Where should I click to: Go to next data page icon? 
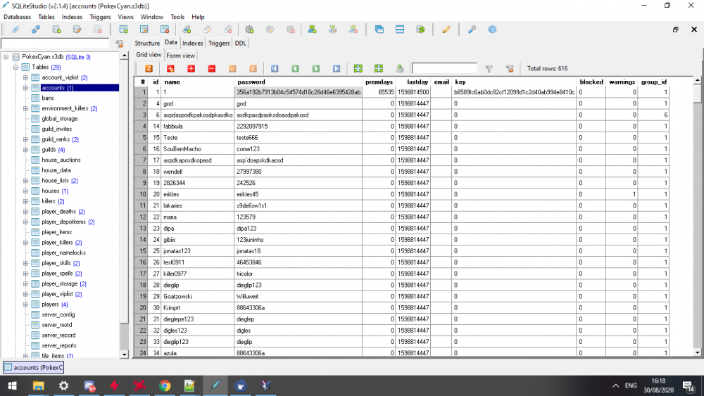tap(316, 69)
